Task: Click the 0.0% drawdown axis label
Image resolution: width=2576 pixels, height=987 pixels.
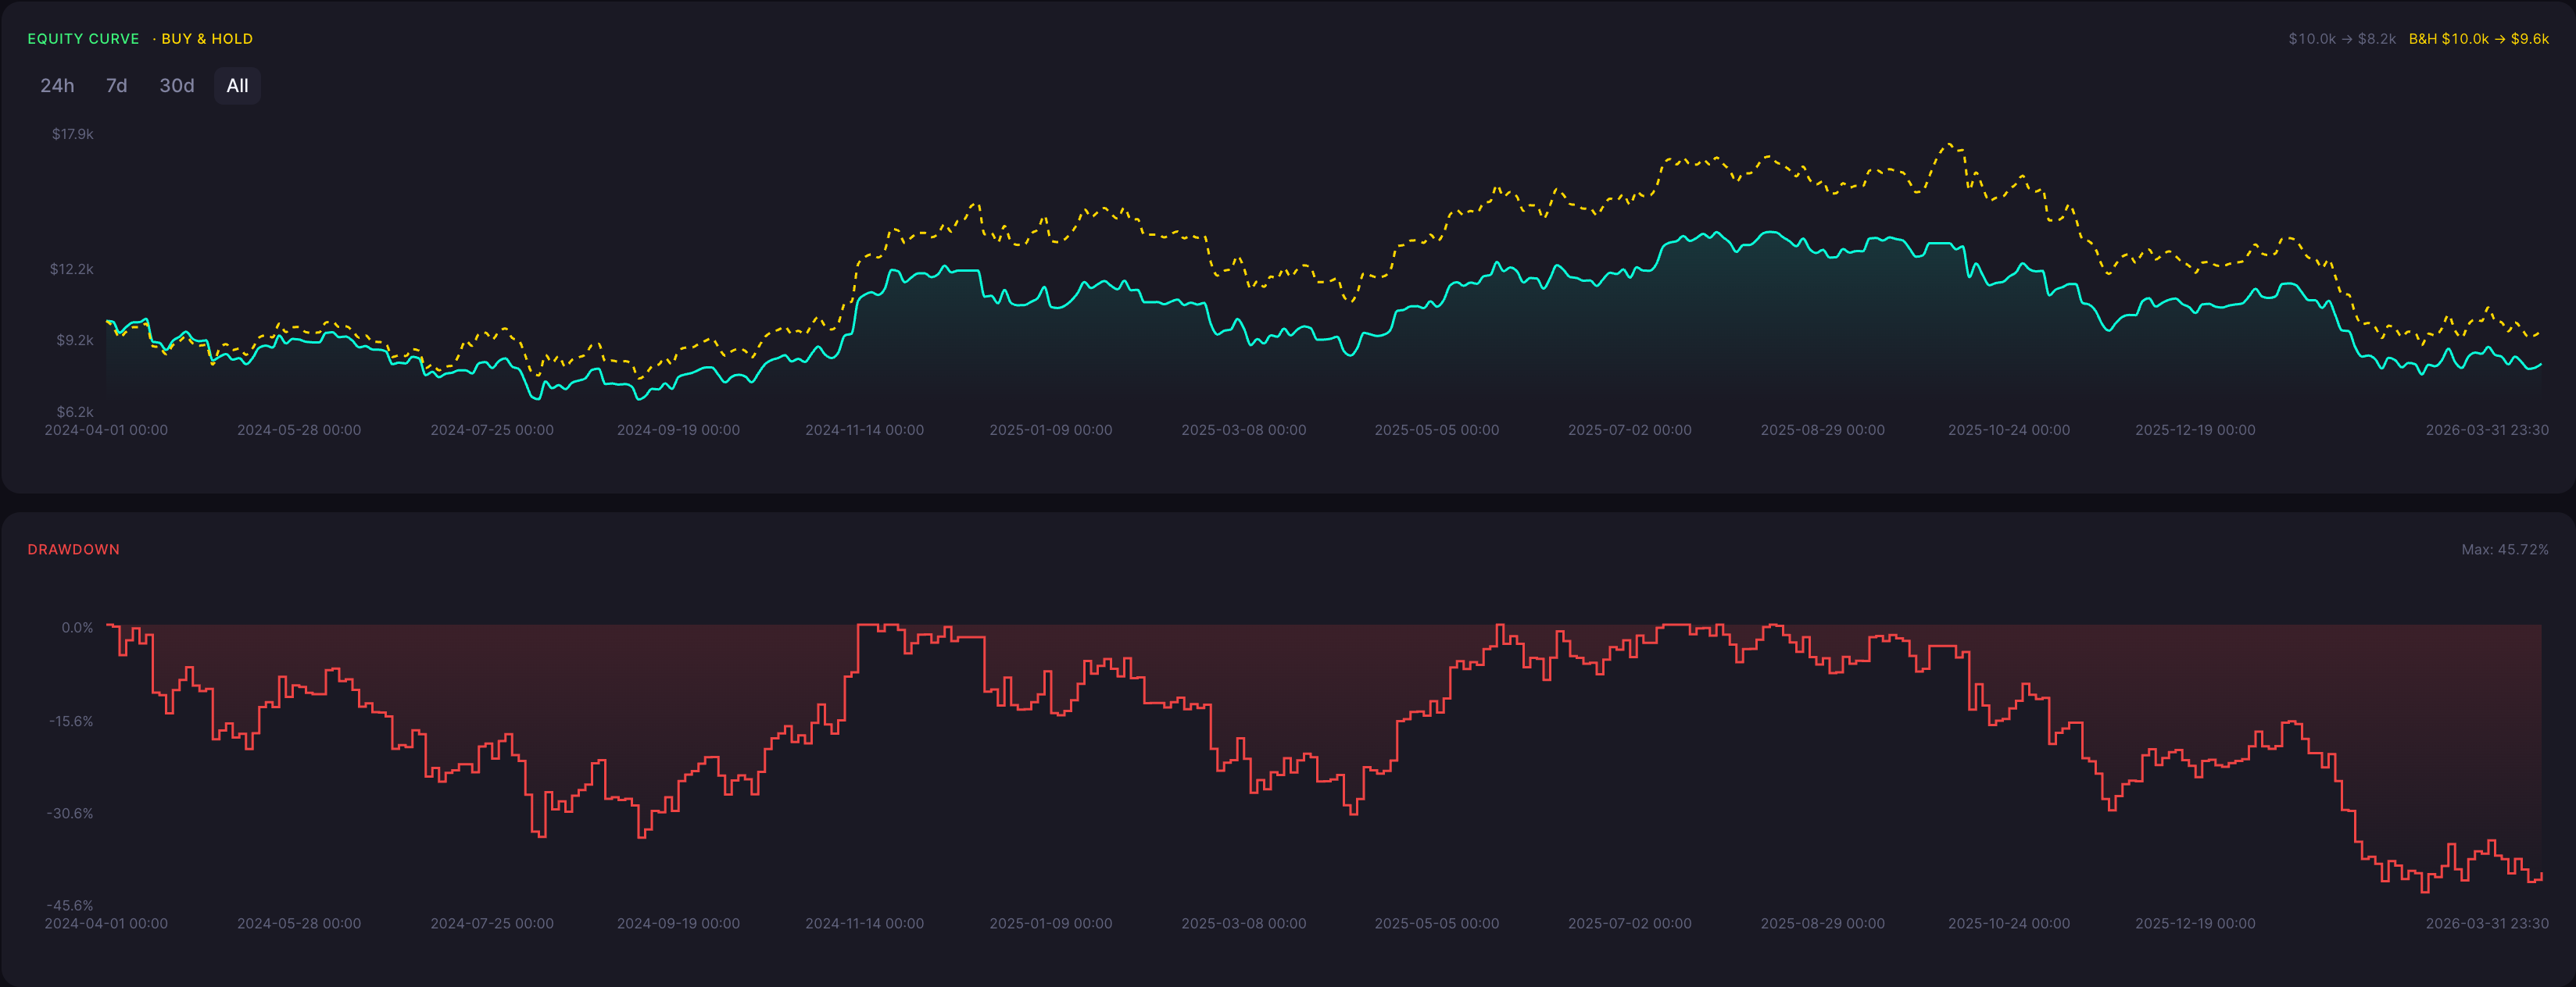Action: (77, 627)
